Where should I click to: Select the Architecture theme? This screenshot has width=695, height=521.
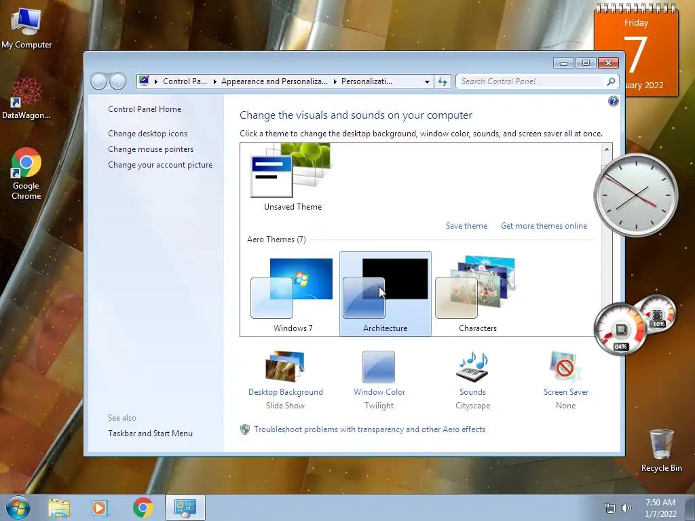(x=386, y=294)
